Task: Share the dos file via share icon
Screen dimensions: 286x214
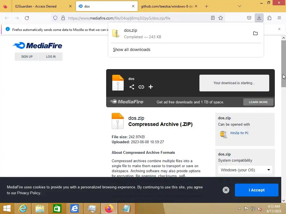Action: pos(132,87)
